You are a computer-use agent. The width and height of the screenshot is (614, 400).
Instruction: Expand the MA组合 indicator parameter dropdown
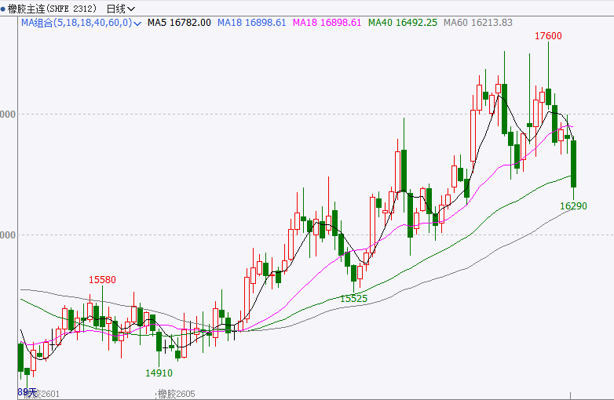(x=138, y=24)
